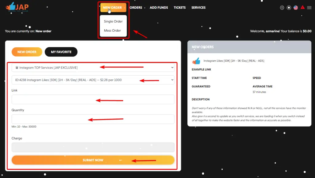Click the thumbs-up icon in New Orders panel
This screenshot has width=315, height=178.
(x=196, y=61)
